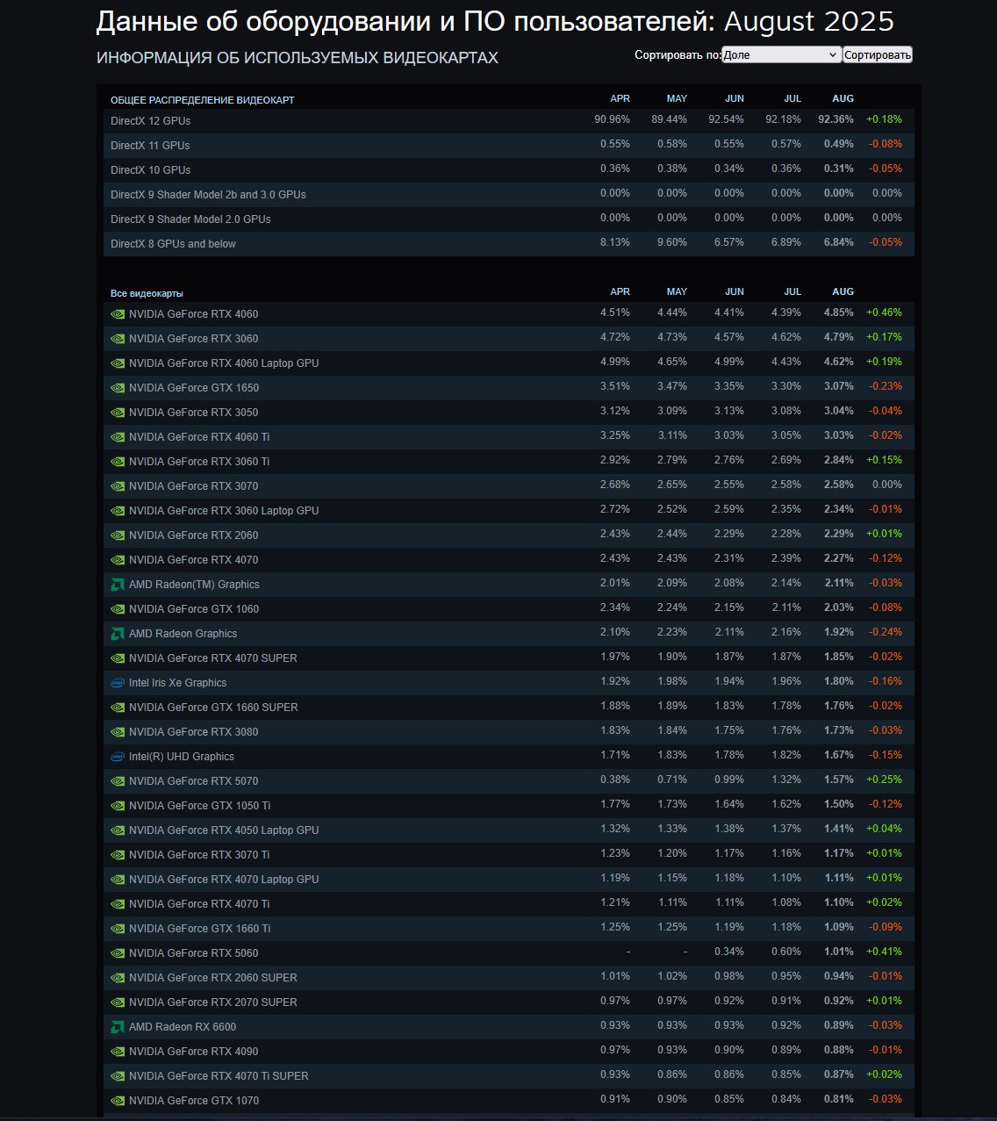997x1121 pixels.
Task: Click NVIDIA icon next to RTX 3060 Ti
Action: pos(118,461)
